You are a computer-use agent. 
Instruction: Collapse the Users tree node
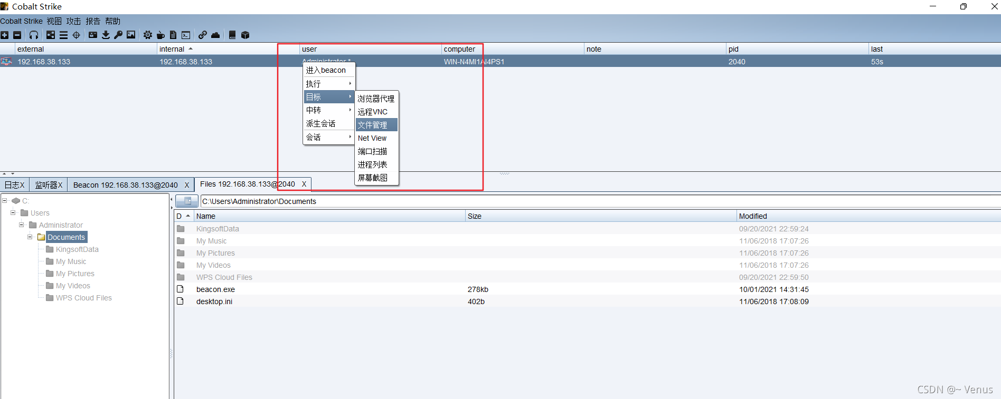point(13,212)
